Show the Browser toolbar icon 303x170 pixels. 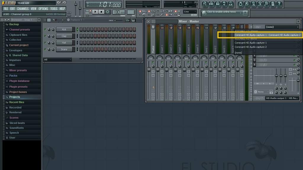(224, 4)
